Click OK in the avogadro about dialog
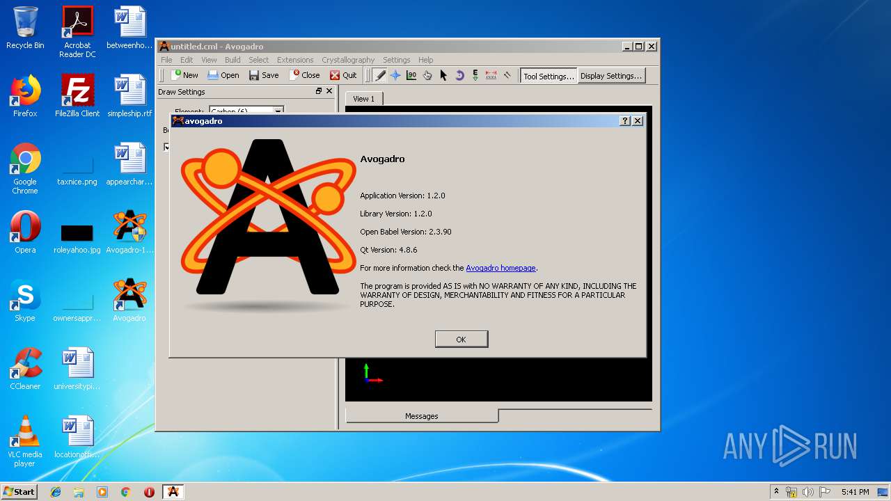This screenshot has width=891, height=501. [462, 339]
